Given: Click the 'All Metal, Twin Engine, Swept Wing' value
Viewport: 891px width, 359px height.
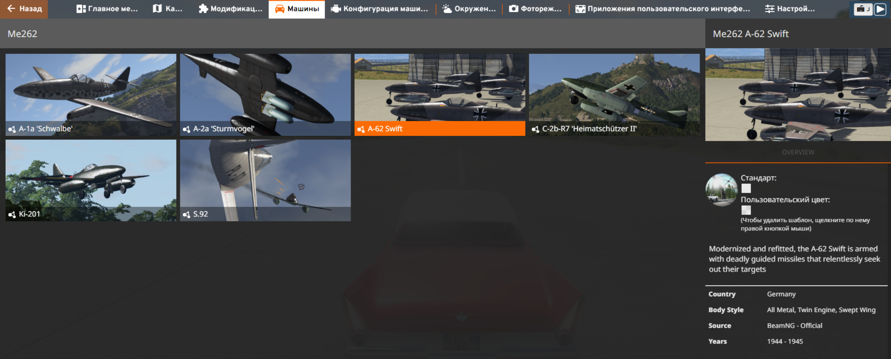Looking at the screenshot, I should [821, 310].
